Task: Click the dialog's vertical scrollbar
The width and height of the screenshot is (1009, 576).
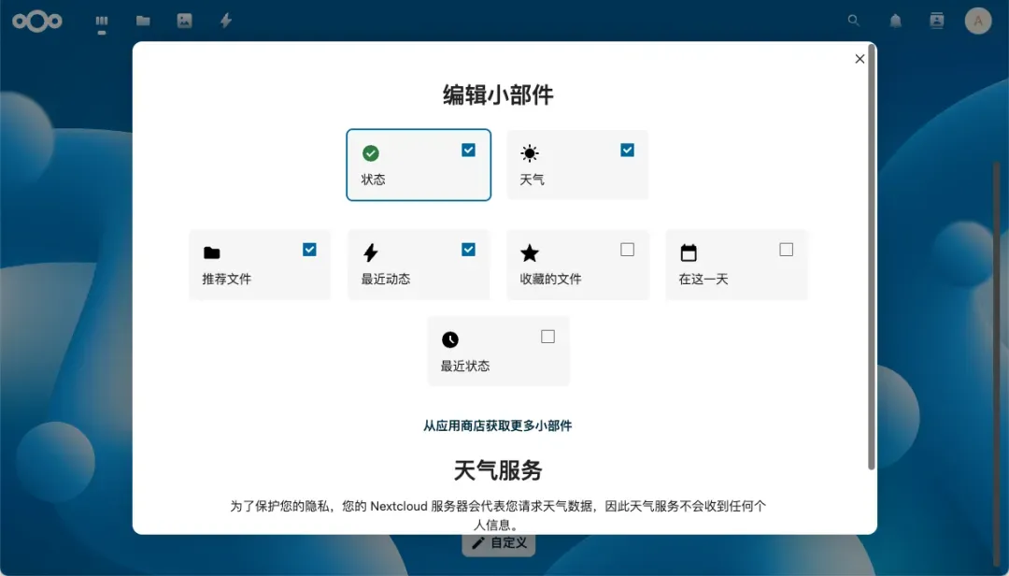Action: (872, 256)
